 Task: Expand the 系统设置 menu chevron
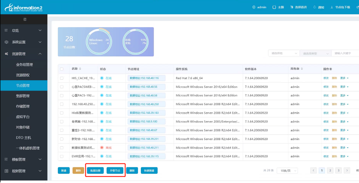coord(40,42)
